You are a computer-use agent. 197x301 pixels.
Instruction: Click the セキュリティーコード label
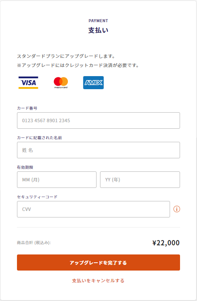[37, 197]
